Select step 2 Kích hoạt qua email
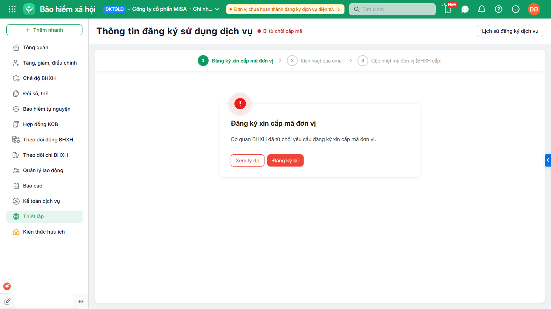 point(315,61)
